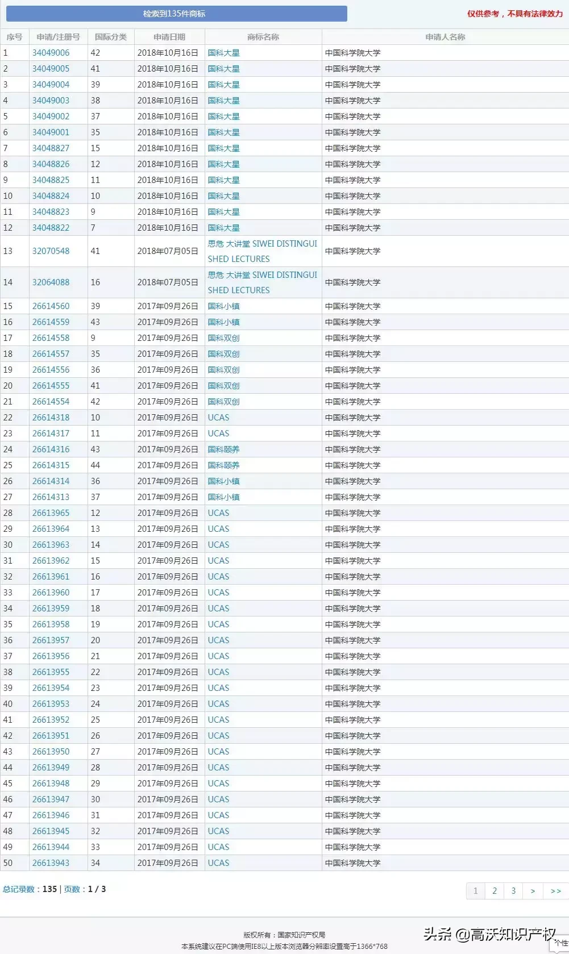Open UCAS trademark in row 36

tap(218, 640)
